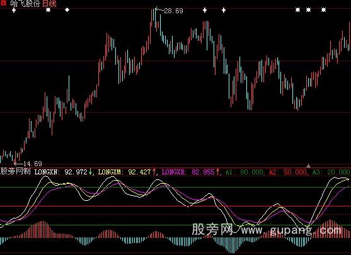Click the white diamond event marker

tap(67, 10)
